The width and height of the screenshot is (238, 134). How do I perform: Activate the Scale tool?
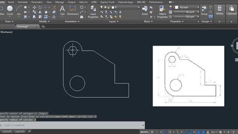40,17
